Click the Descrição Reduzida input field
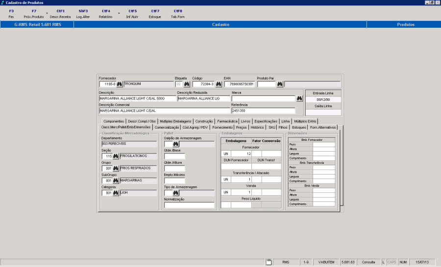The height and width of the screenshot is (267, 441). click(x=204, y=99)
